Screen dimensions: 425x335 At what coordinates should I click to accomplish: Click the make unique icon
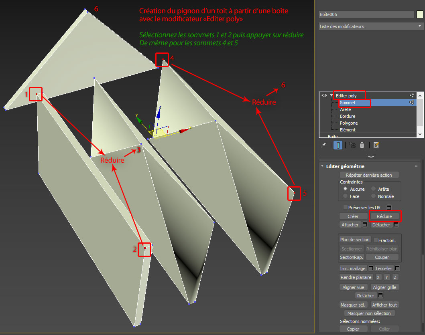point(352,145)
